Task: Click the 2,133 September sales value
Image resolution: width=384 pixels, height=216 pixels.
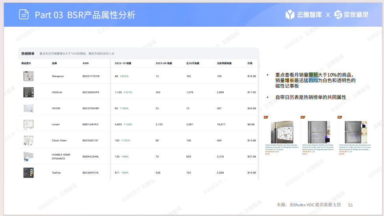Action: 159,124
